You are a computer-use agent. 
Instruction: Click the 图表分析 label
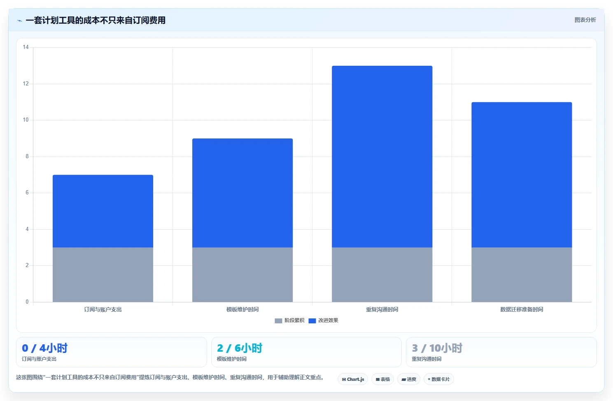[585, 20]
